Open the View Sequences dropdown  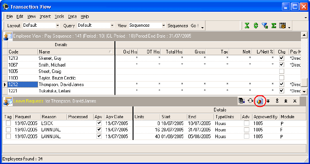[163, 25]
